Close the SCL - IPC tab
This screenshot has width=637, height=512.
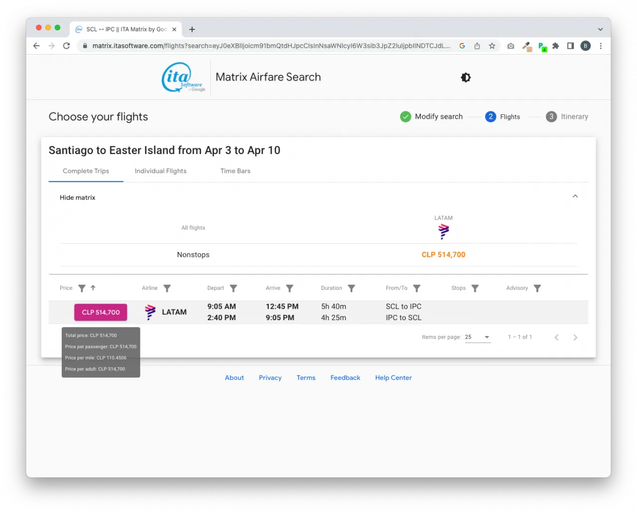(x=174, y=29)
